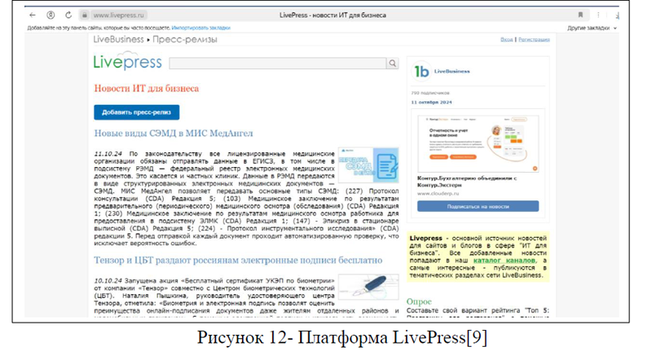The width and height of the screenshot is (652, 360).
Task: Click the "LiveBusiness" breadcrumb
Action: (x=118, y=39)
